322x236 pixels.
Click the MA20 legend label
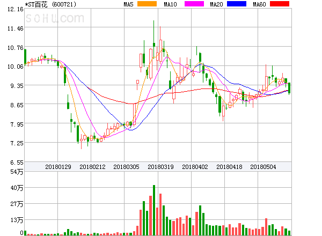[216, 4]
